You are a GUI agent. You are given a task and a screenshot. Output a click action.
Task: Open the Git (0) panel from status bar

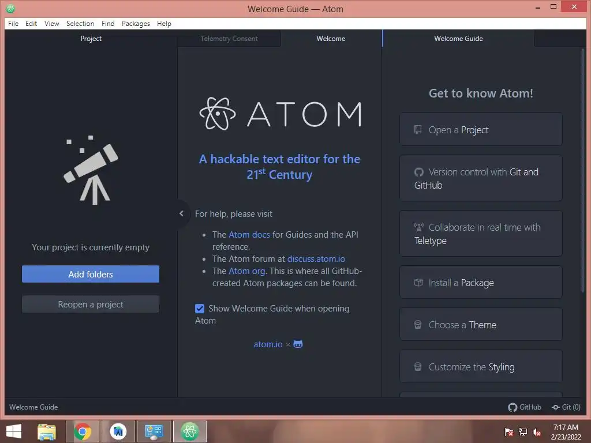(566, 407)
